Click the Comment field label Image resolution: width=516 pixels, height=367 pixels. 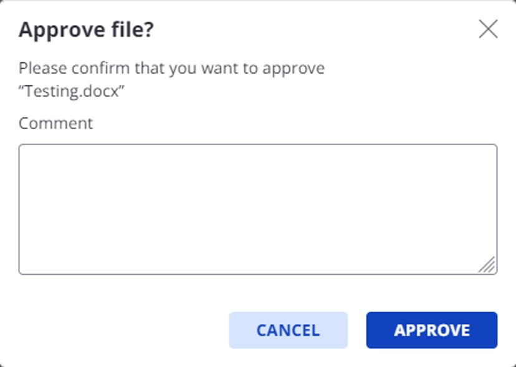(x=55, y=123)
